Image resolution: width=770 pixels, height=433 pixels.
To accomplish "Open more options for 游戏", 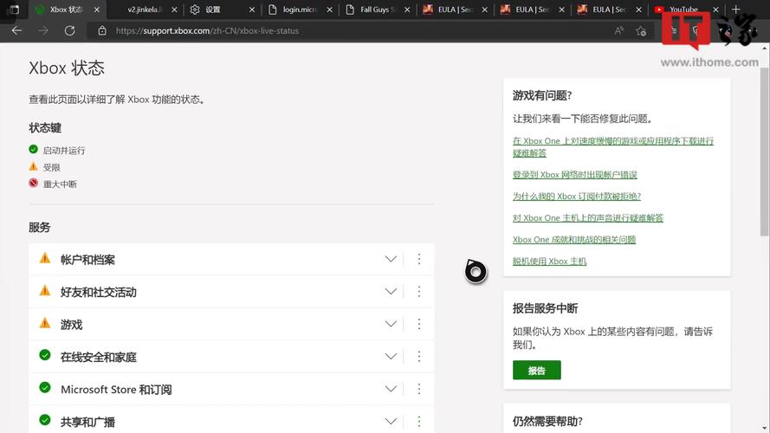I will [419, 324].
